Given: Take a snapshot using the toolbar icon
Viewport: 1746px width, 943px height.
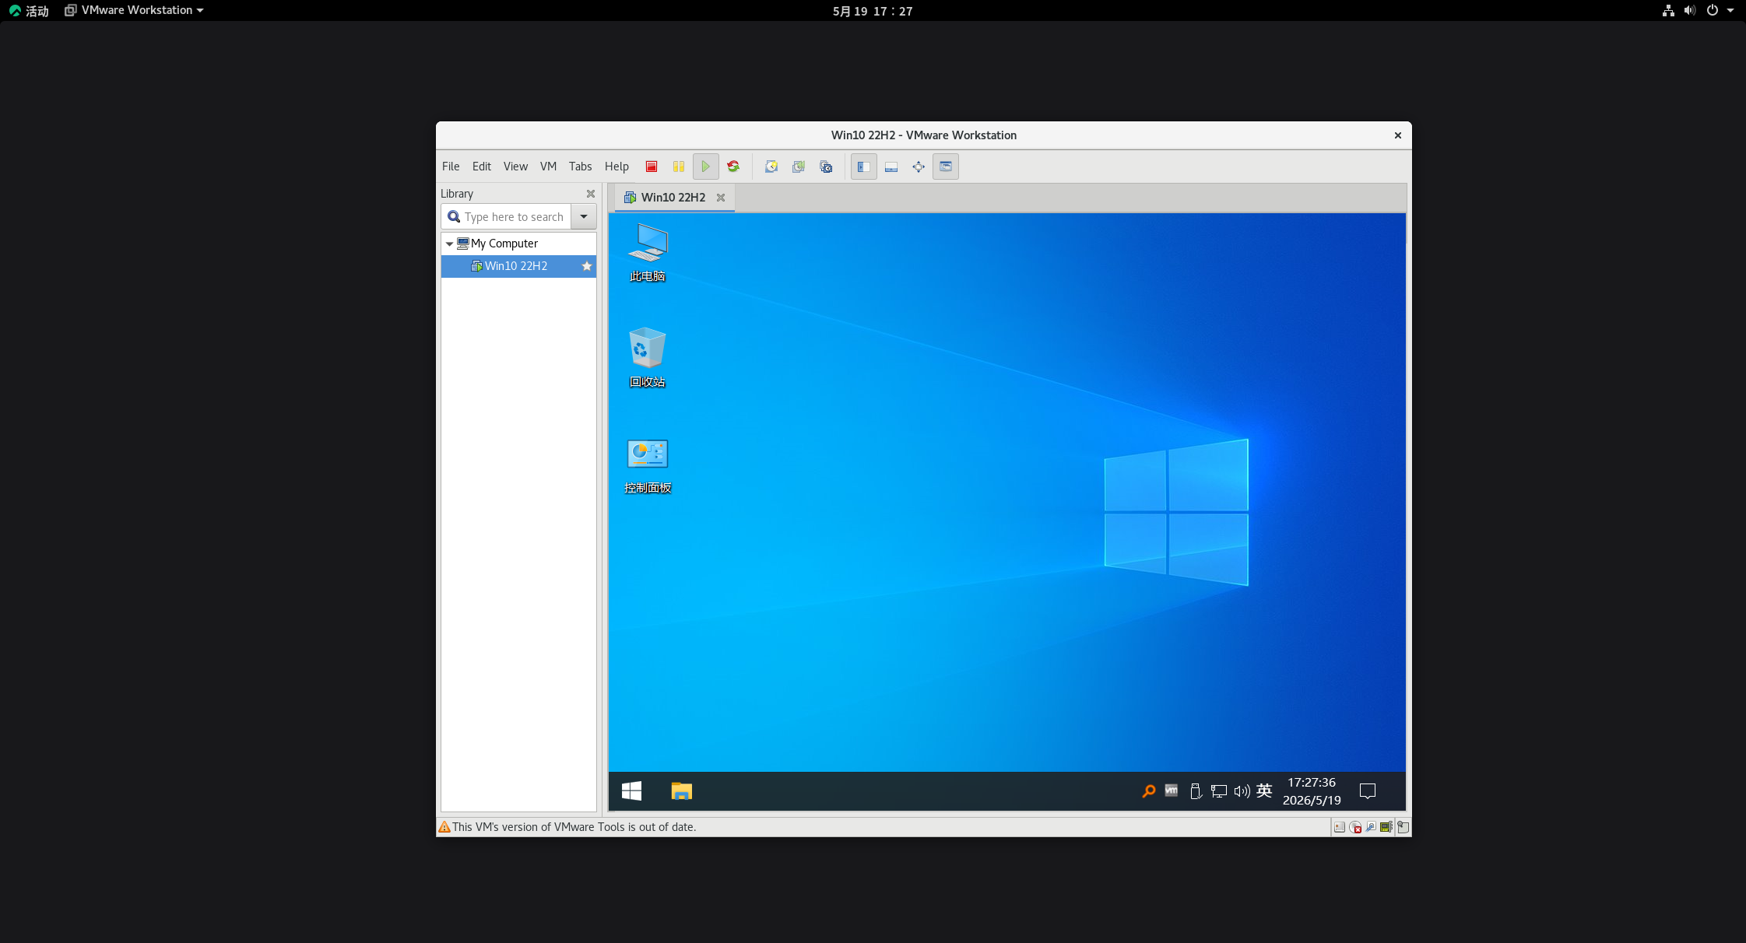Looking at the screenshot, I should click(771, 167).
